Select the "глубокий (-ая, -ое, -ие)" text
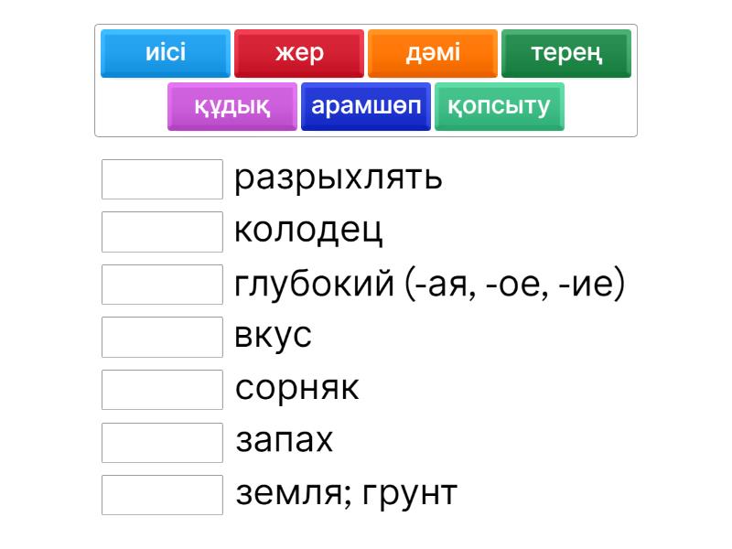 pyautogui.click(x=430, y=284)
